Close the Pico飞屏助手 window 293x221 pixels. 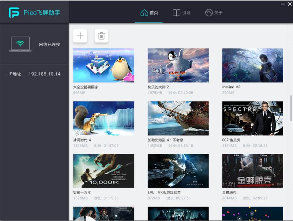tap(290, 4)
